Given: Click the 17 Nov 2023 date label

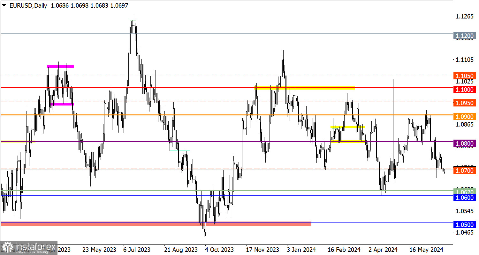Looking at the screenshot, I should (263, 249).
